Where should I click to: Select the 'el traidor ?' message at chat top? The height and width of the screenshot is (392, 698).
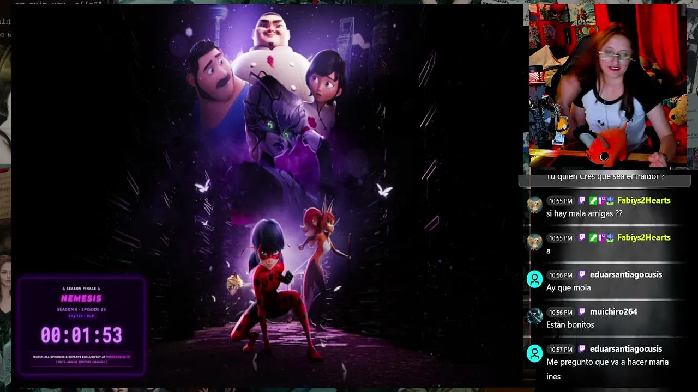click(x=605, y=177)
